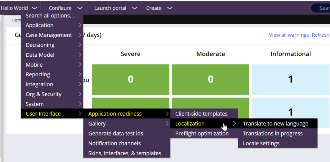Image resolution: width=330 pixels, height=162 pixels.
Task: Expand the Integration submenu arrow
Action: (80, 84)
